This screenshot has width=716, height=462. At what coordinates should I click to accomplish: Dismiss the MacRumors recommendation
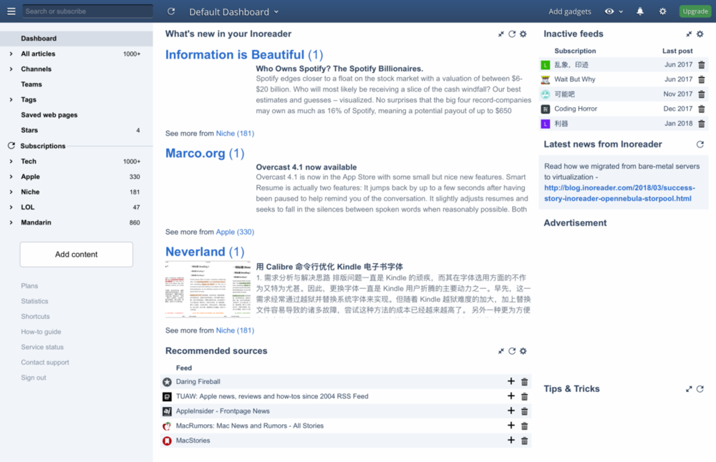click(524, 426)
